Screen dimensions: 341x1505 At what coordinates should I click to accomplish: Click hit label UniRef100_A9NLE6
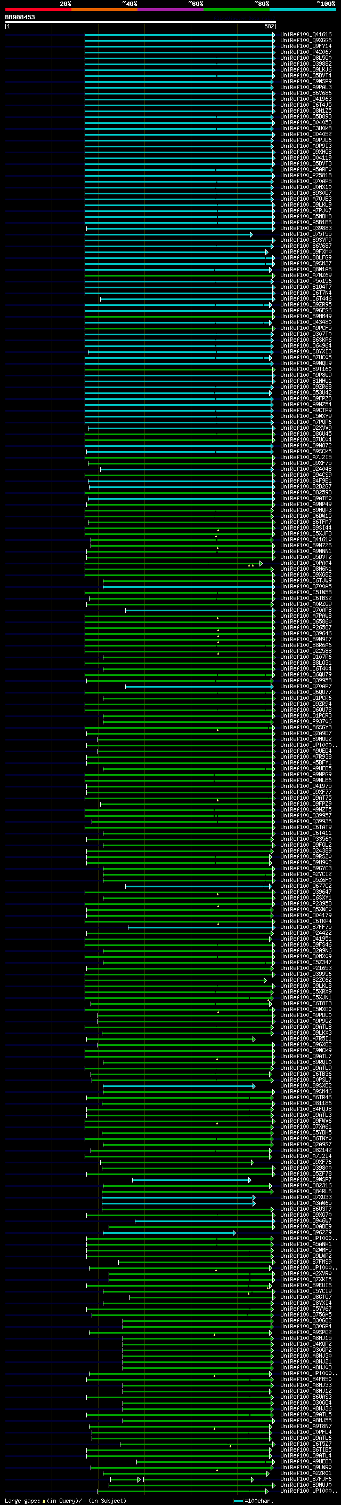click(x=306, y=780)
